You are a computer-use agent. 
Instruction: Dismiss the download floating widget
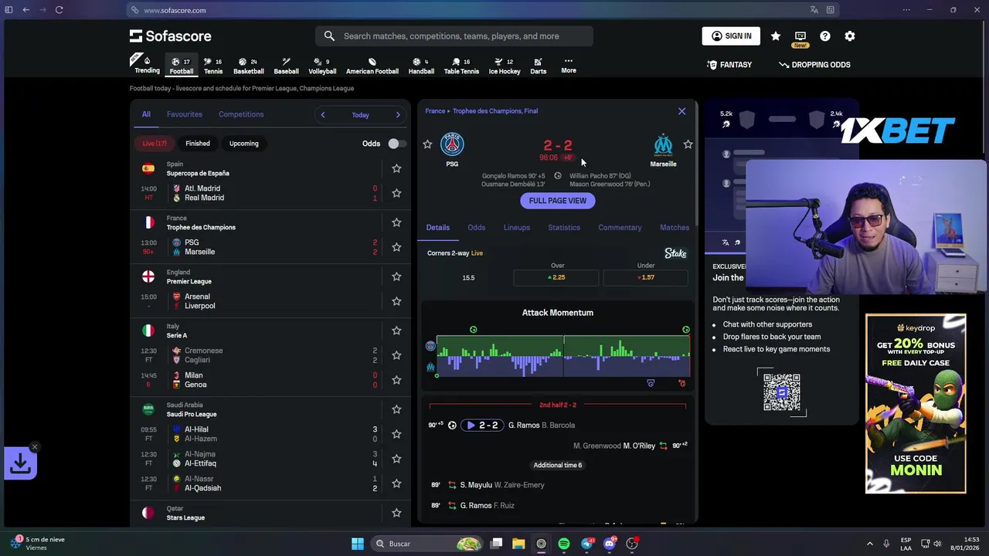34,447
